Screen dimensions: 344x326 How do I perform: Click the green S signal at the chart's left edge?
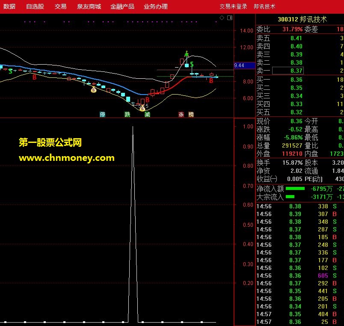10,71
